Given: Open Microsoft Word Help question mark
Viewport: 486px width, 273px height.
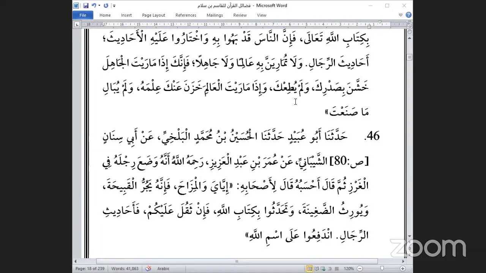Looking at the screenshot, I should coord(409,15).
